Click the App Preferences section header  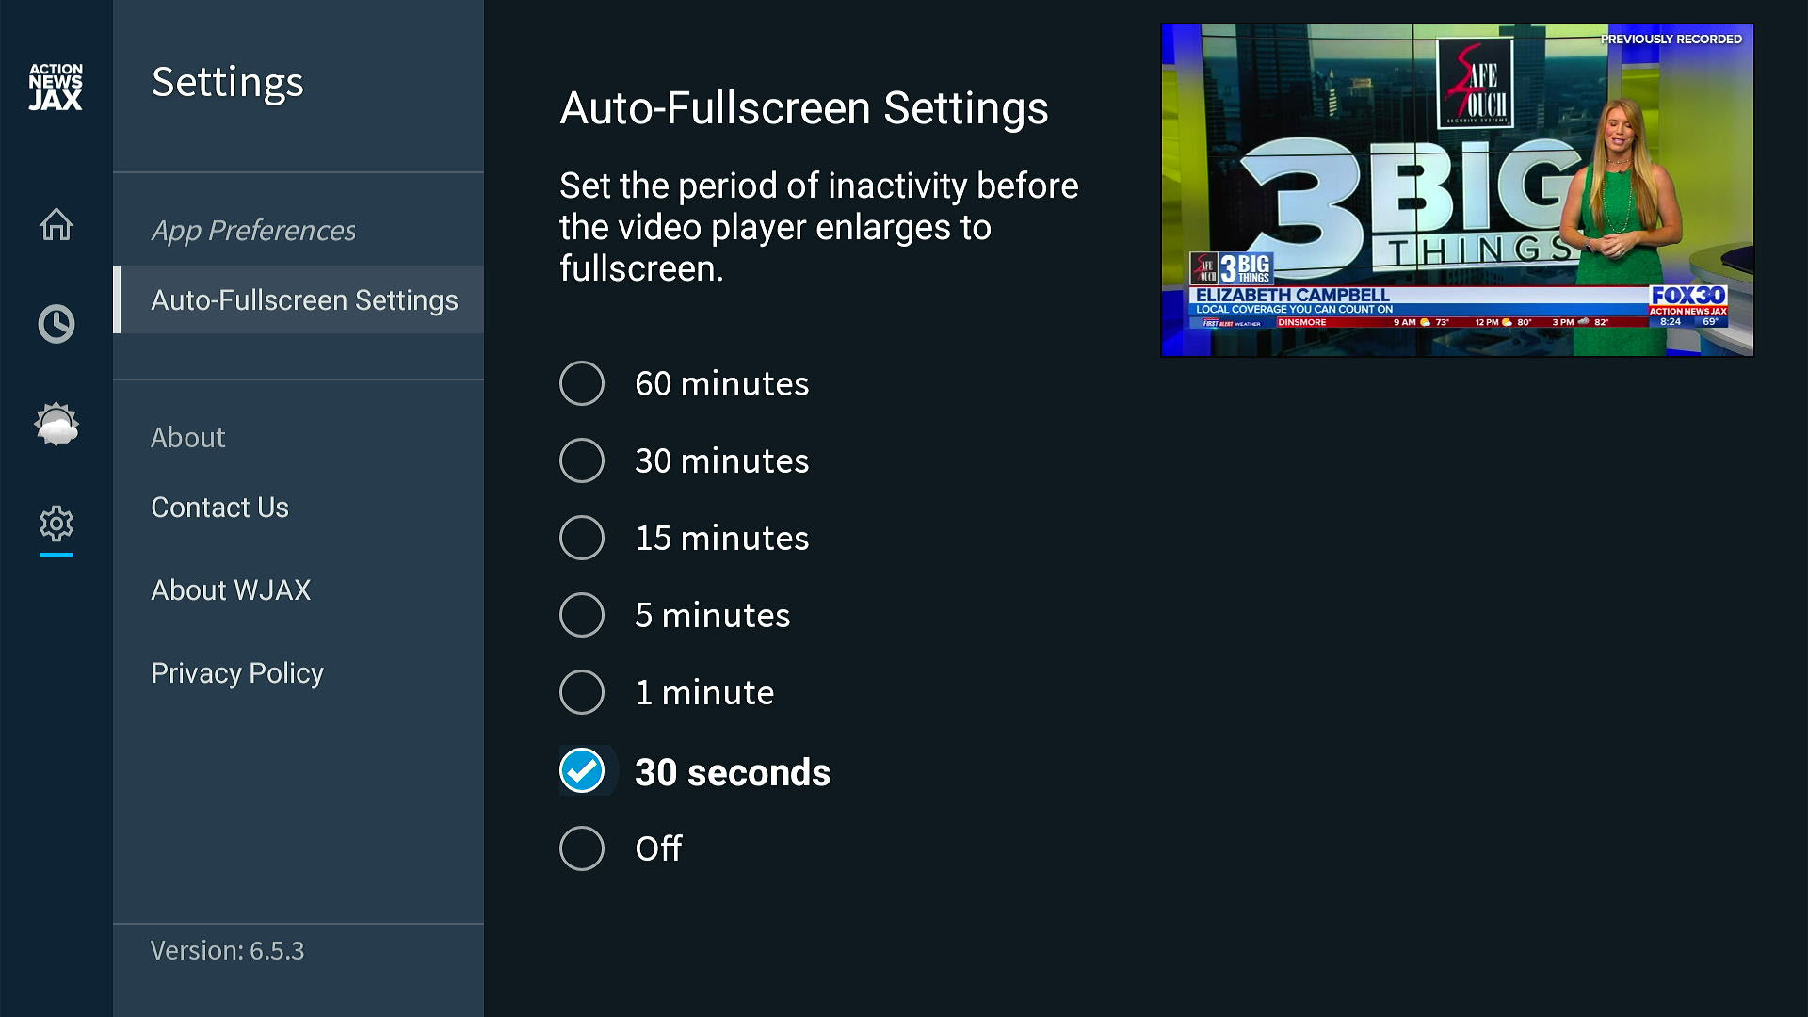pos(253,231)
